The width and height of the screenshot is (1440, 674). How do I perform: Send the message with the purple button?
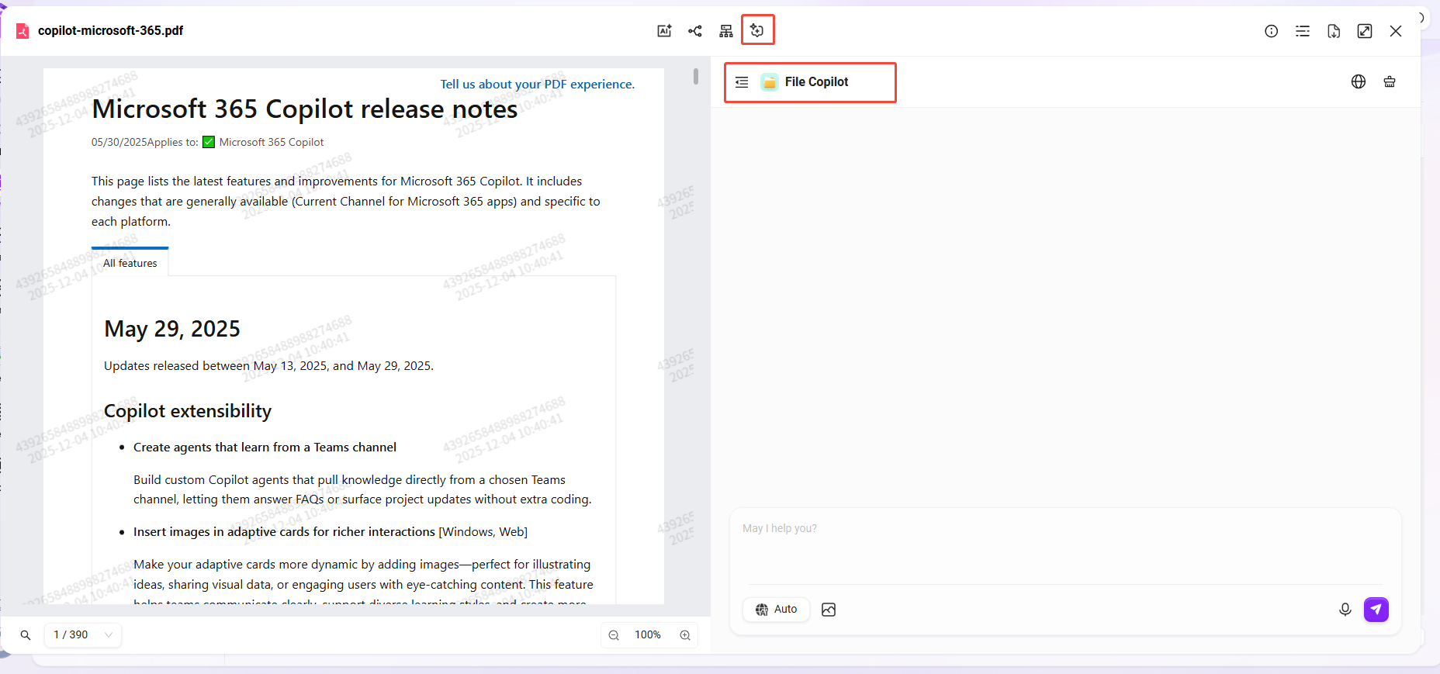(1376, 610)
